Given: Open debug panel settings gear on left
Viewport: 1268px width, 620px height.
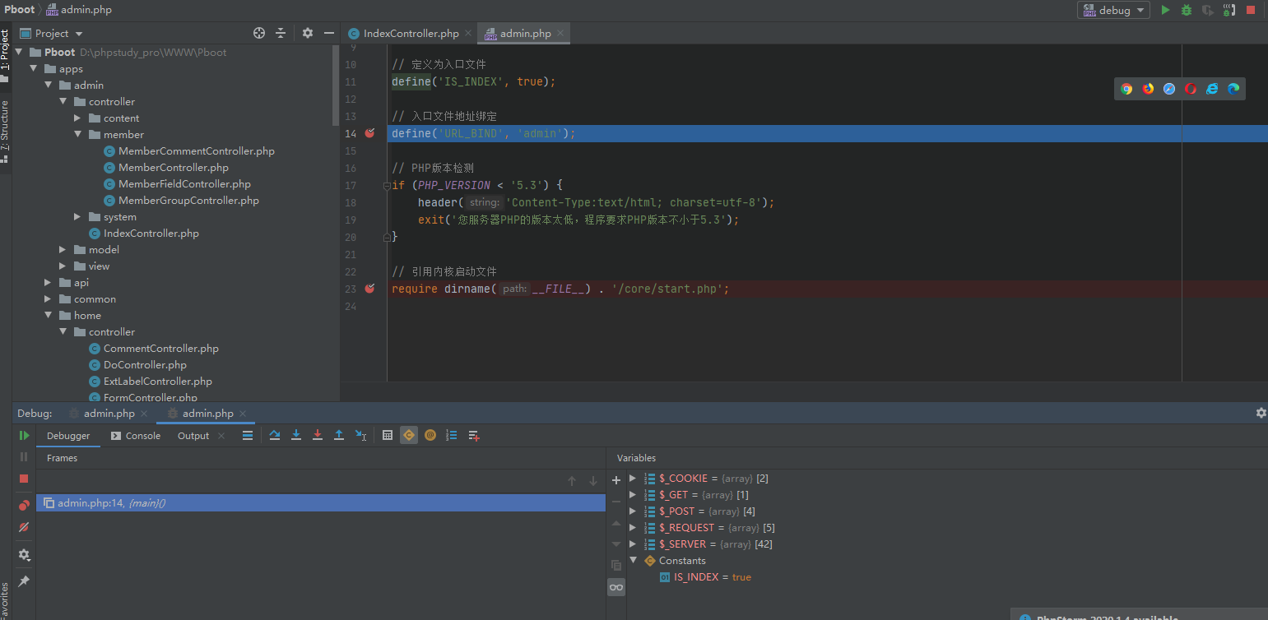Looking at the screenshot, I should click(24, 555).
